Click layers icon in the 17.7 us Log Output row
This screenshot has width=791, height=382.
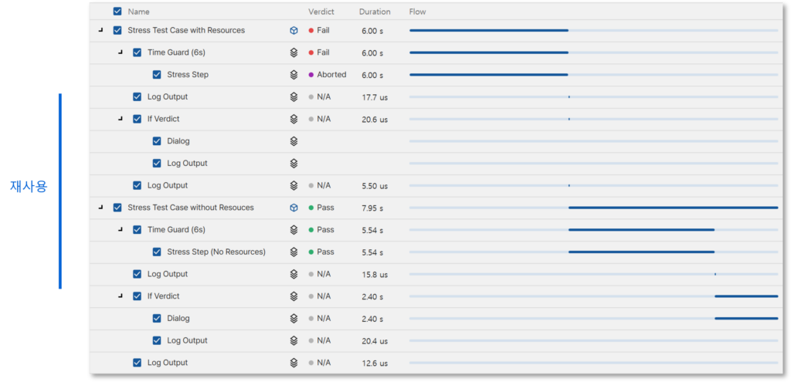pos(294,96)
